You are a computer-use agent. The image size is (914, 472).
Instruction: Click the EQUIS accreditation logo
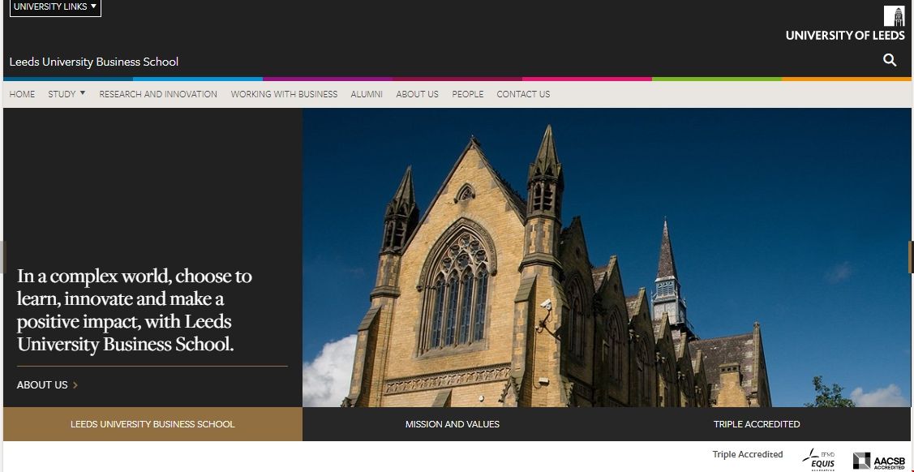point(822,459)
